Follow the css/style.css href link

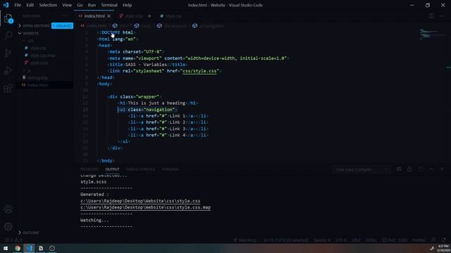pos(199,71)
